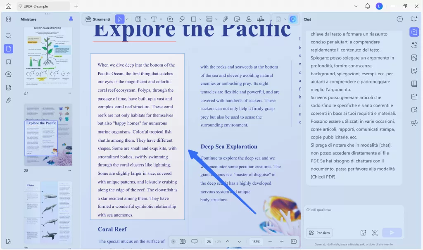Zoom out with minus button
This screenshot has width=423, height=250.
point(270,242)
